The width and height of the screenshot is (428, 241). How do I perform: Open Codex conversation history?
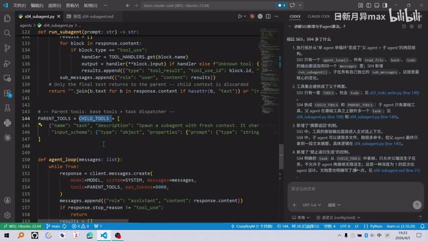click(404, 27)
